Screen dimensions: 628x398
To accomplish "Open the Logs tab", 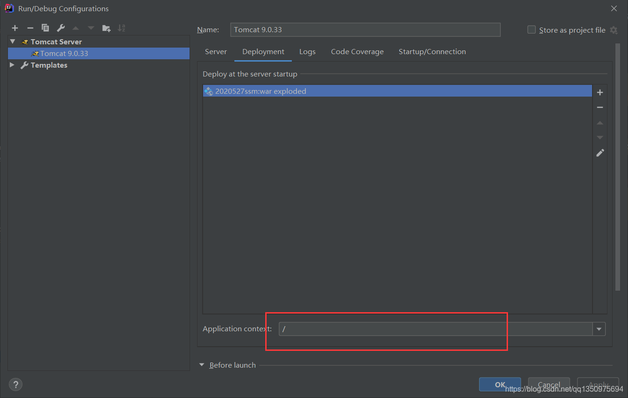I will (x=307, y=52).
